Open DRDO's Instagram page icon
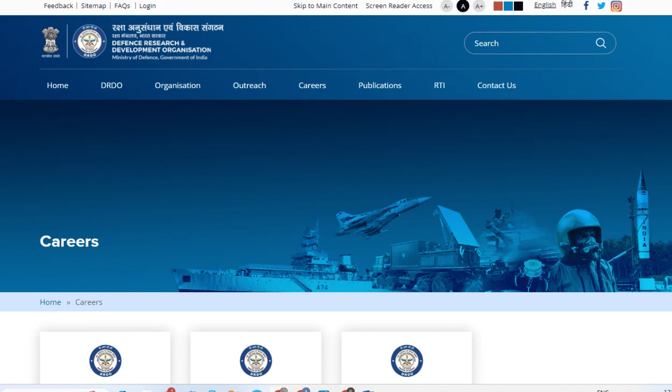The width and height of the screenshot is (672, 392). pos(616,6)
